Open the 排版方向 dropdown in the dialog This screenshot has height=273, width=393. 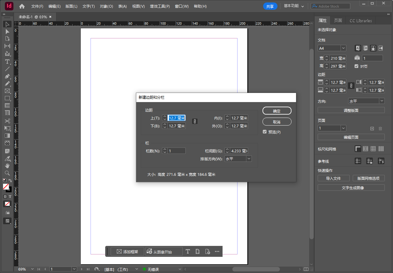(248, 158)
